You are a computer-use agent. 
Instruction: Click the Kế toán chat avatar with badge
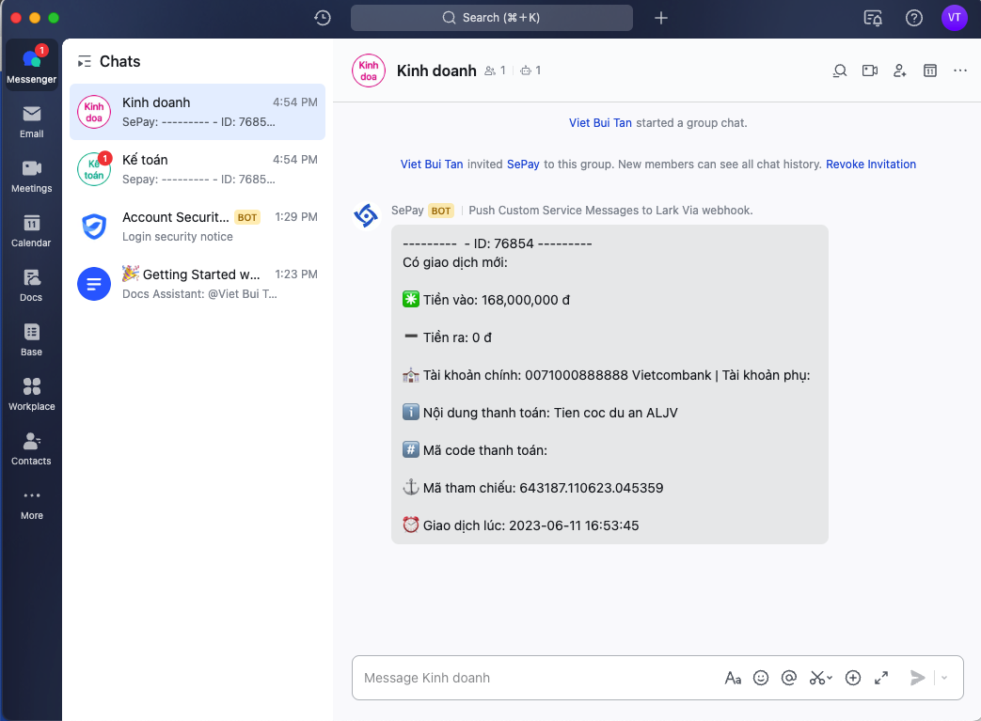(94, 169)
